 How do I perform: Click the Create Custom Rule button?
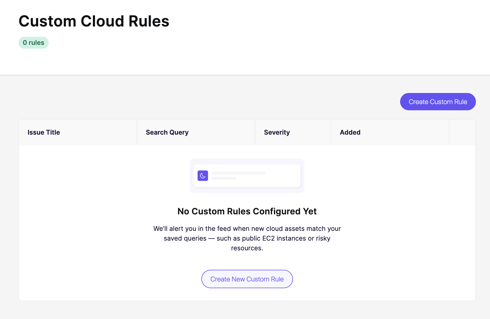point(438,102)
